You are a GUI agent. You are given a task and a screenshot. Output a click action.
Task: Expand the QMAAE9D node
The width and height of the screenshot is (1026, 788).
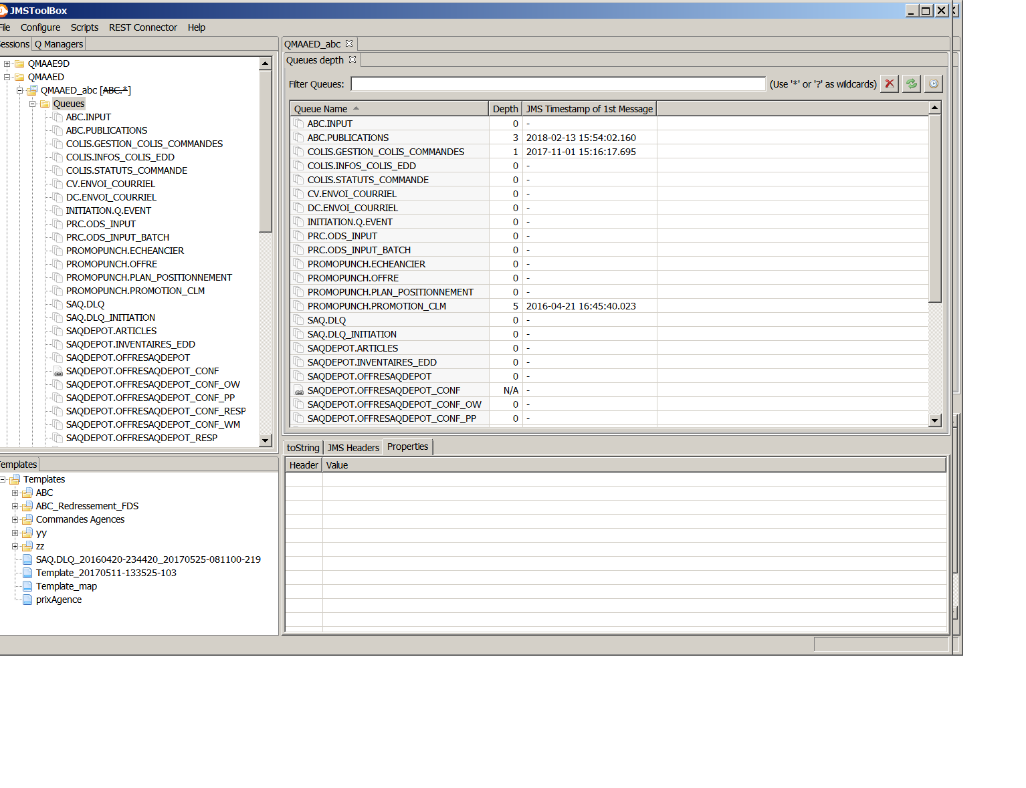pyautogui.click(x=7, y=63)
